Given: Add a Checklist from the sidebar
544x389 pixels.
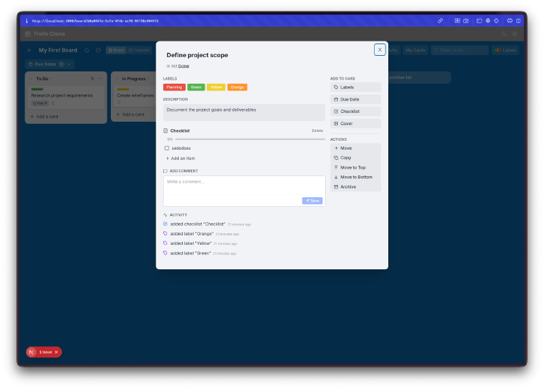Looking at the screenshot, I should [355, 112].
